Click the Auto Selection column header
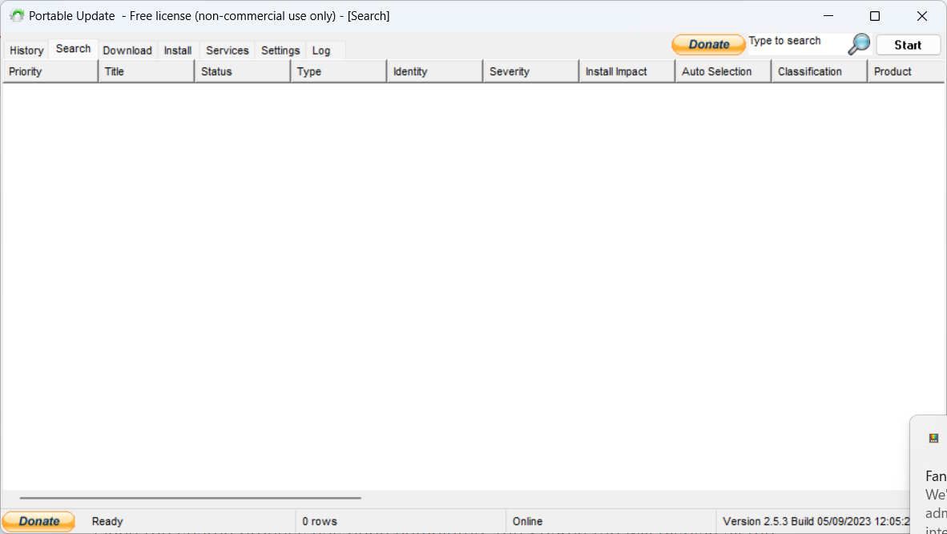The height and width of the screenshot is (534, 947). click(722, 71)
